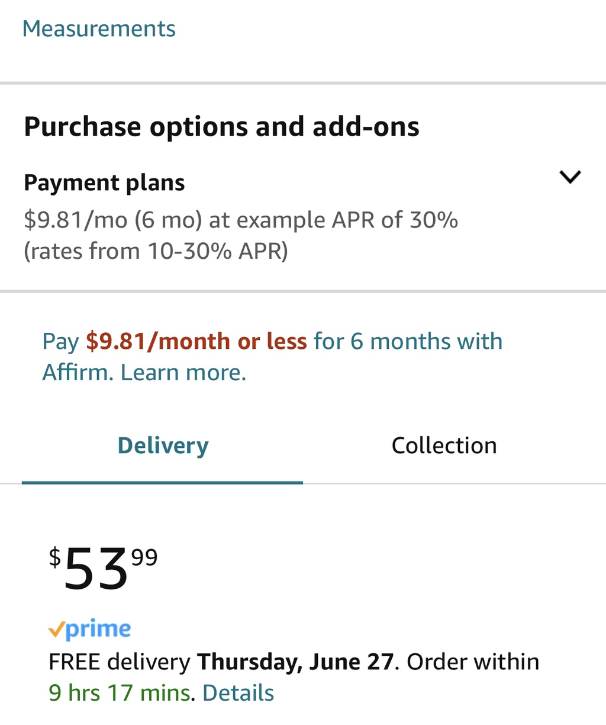Tap the orange Prime checkmark
The image size is (606, 725).
(56, 630)
